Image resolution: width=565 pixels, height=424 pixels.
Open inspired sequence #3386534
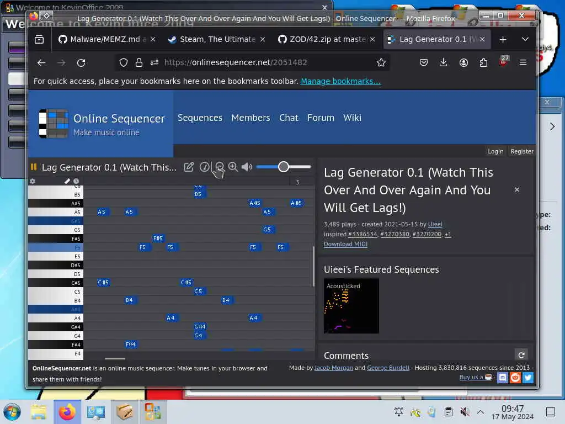coord(363,234)
